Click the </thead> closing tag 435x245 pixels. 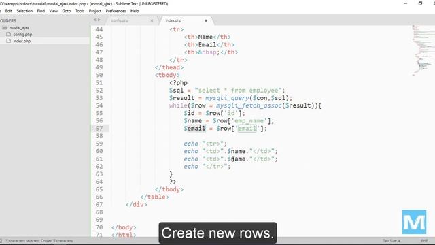tap(169, 67)
